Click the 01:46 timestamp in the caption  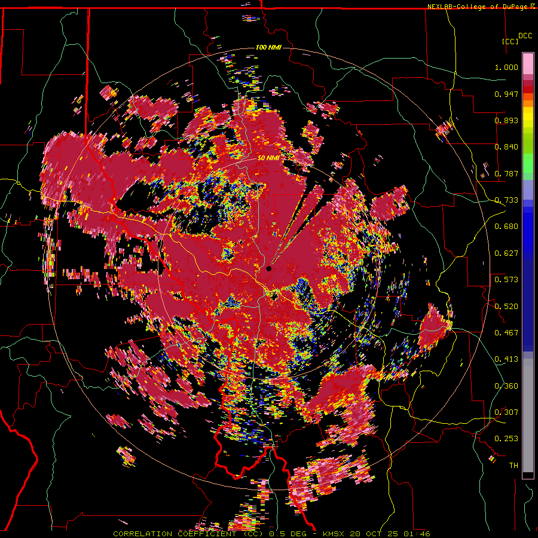click(x=418, y=534)
